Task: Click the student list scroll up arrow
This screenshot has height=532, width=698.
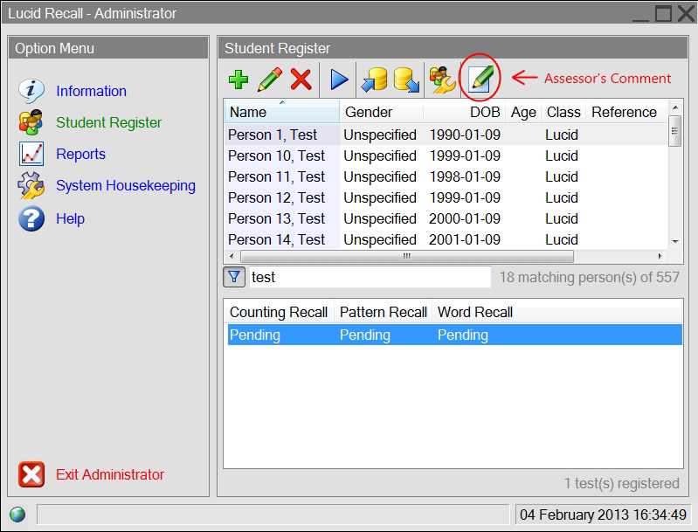Action: pyautogui.click(x=675, y=107)
